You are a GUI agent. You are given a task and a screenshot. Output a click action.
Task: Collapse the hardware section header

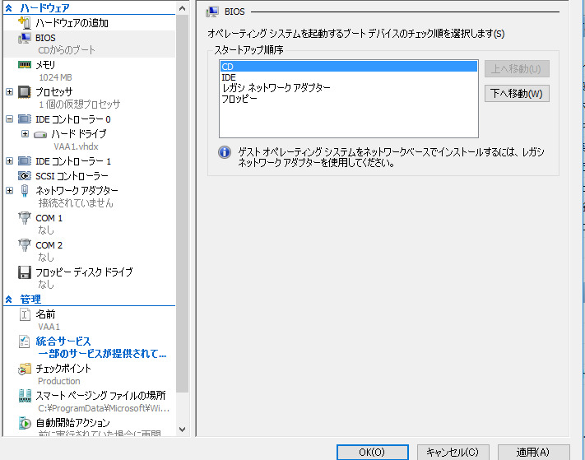9,7
